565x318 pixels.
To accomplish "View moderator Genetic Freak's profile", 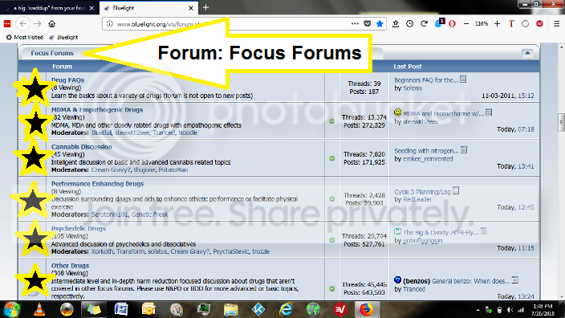I will point(149,214).
